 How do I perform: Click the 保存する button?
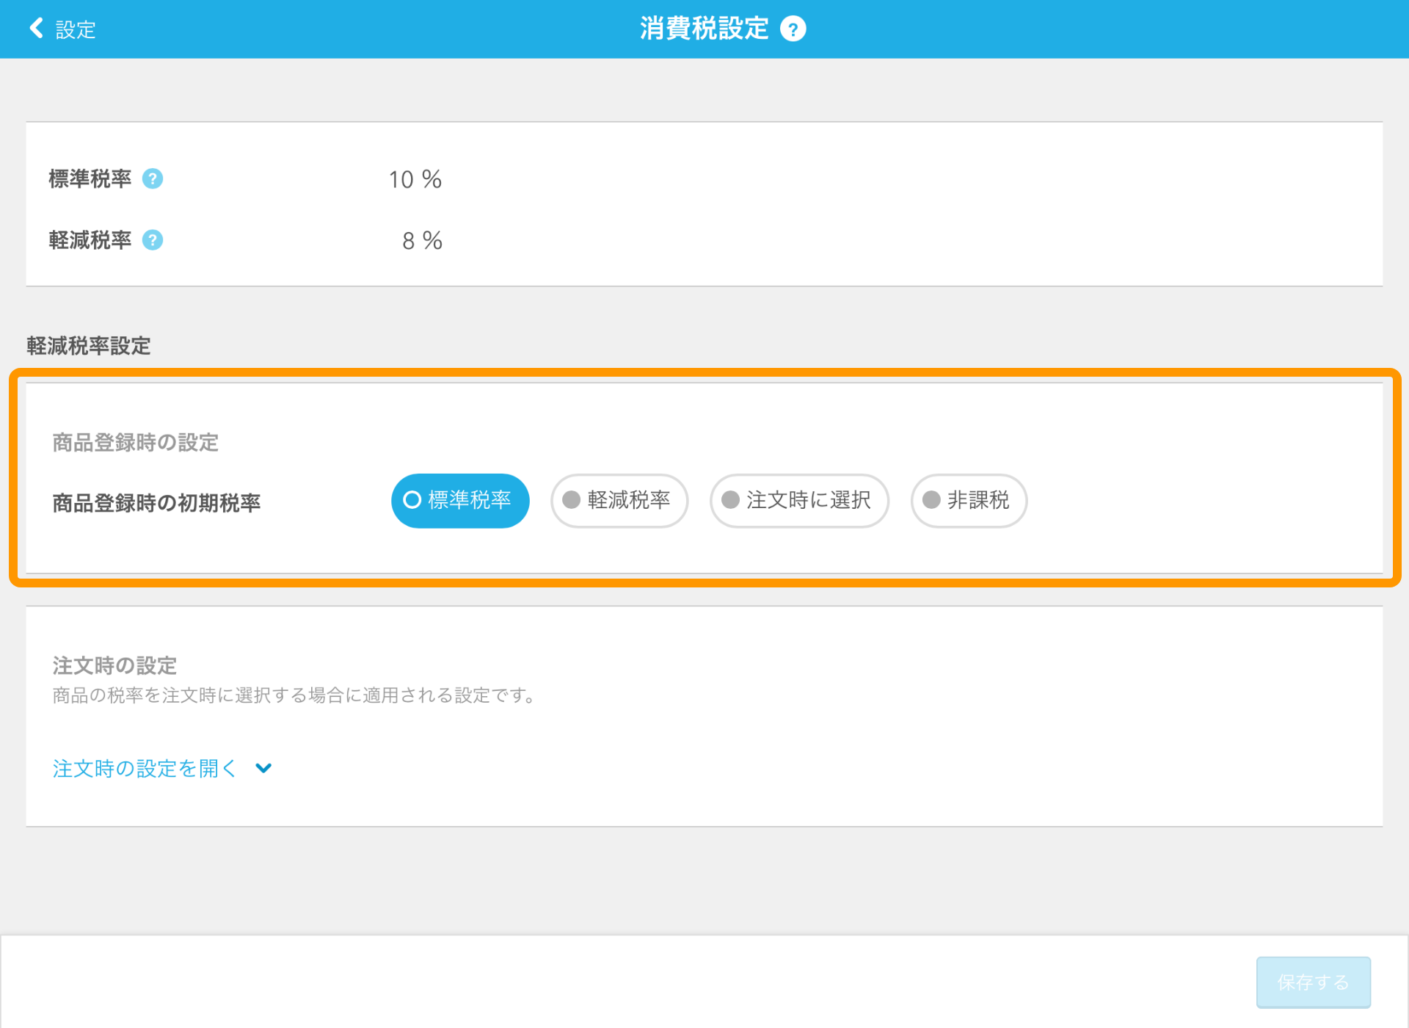point(1313,982)
